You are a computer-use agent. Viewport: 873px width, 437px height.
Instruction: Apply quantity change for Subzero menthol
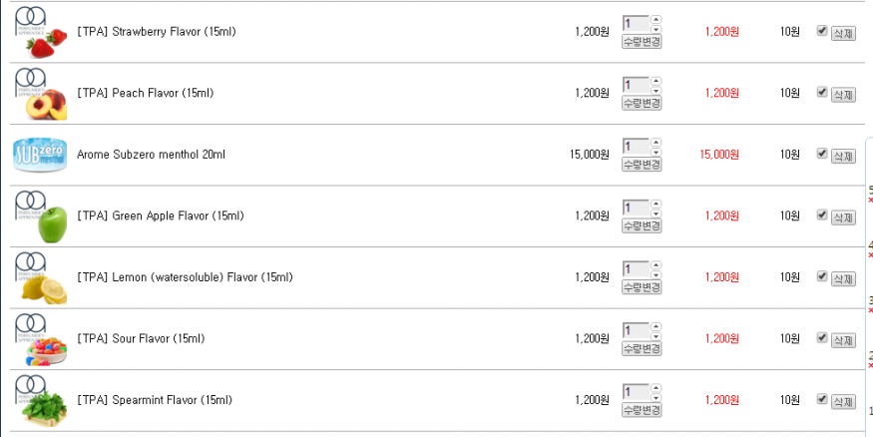pos(642,165)
